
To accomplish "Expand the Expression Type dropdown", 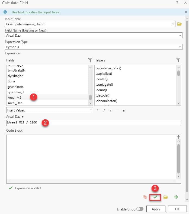I will tap(180, 47).
